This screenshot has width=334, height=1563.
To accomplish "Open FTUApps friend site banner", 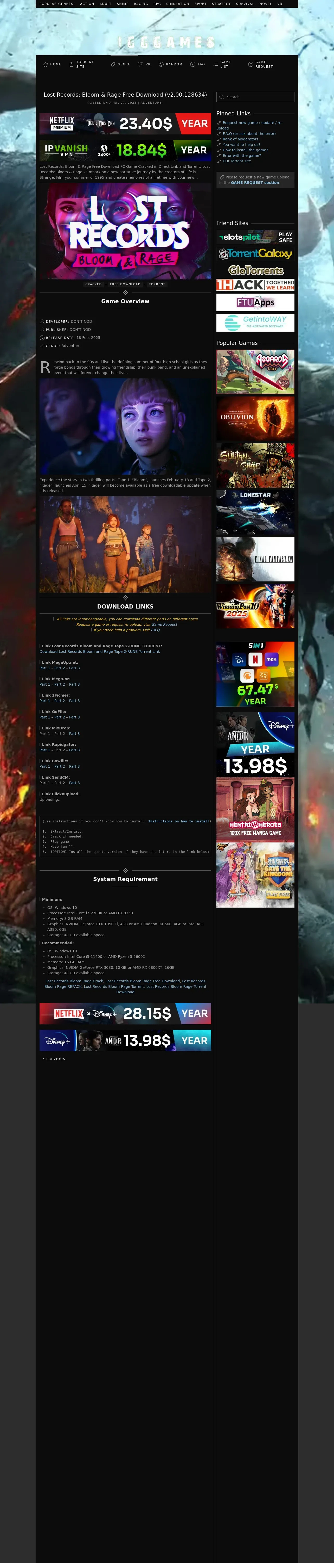I will 255,302.
